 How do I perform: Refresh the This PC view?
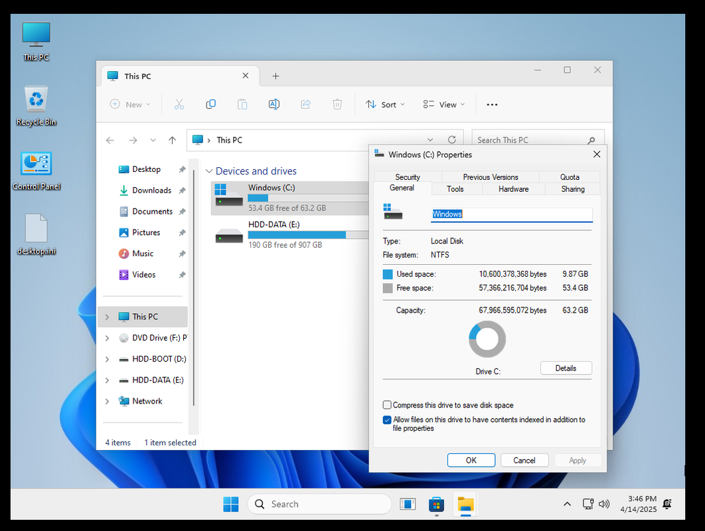tap(452, 140)
